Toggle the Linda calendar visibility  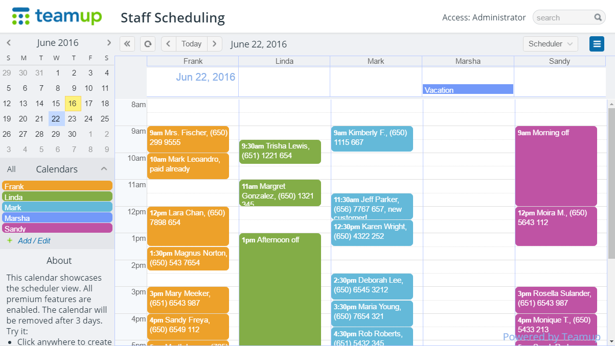[57, 197]
